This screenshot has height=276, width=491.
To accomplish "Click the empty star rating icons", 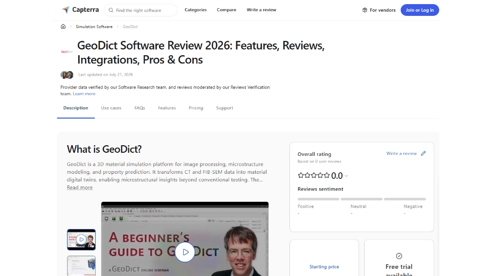I will point(314,175).
